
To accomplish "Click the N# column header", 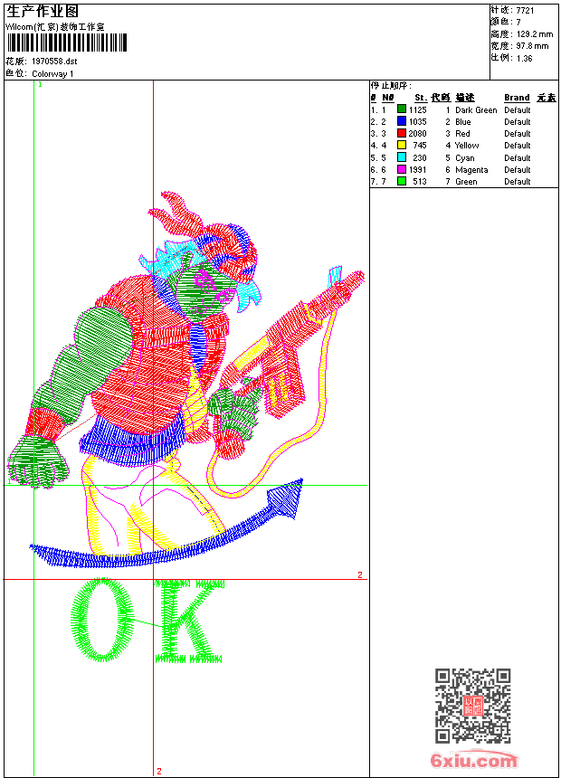I will pyautogui.click(x=388, y=98).
